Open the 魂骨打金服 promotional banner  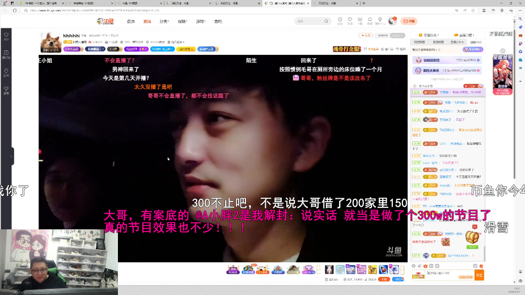tap(347, 49)
